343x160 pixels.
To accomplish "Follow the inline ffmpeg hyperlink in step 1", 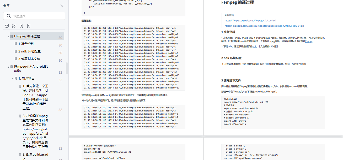I will (x=309, y=41).
